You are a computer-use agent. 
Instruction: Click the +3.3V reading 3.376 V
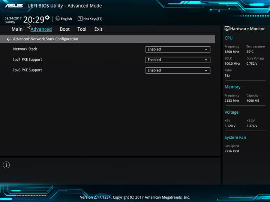click(x=252, y=126)
